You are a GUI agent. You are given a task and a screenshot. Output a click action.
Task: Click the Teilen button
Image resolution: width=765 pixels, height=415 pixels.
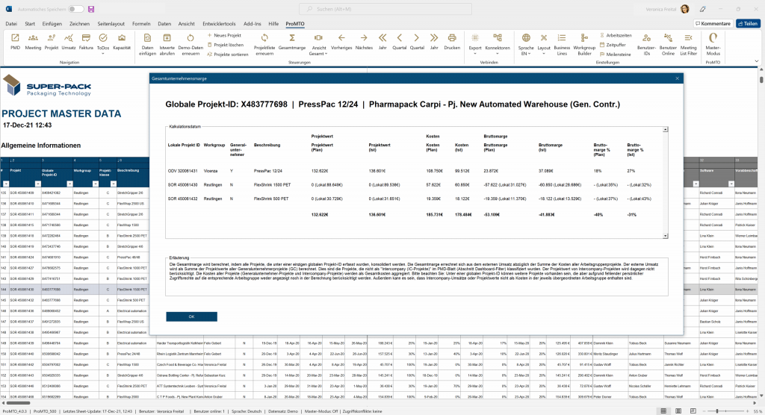pos(747,24)
